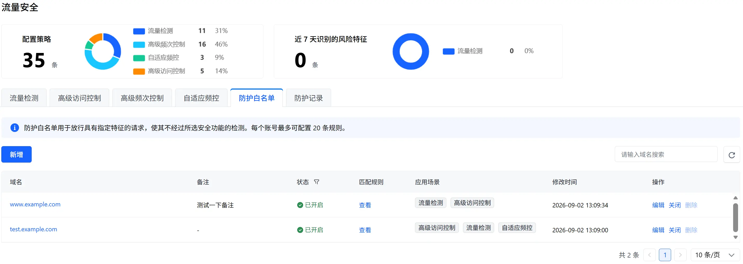Click the 配置策略 donut chart
The width and height of the screenshot is (743, 264).
[103, 51]
